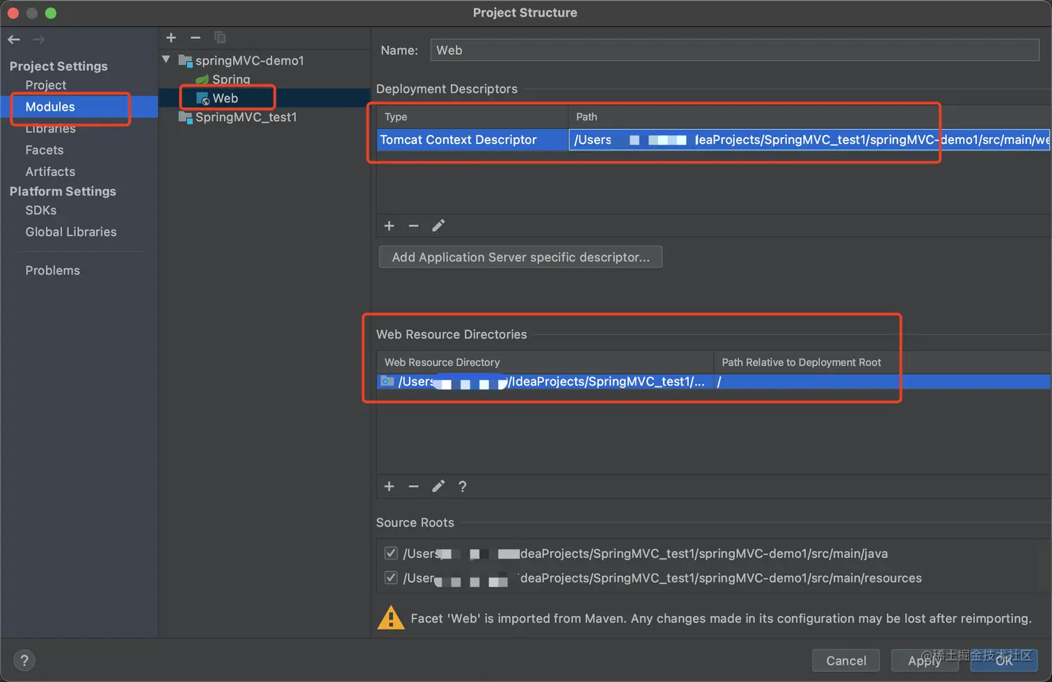
Task: Go back with the left arrow icon
Action: (x=14, y=39)
